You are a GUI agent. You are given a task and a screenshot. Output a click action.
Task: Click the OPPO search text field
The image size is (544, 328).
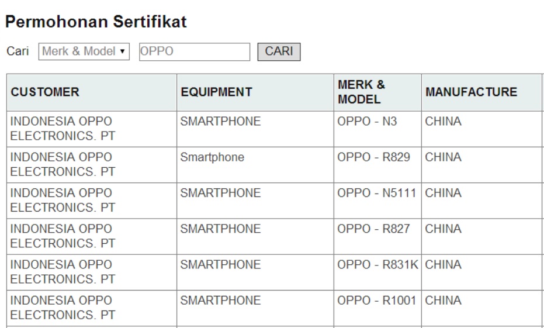[x=195, y=51]
